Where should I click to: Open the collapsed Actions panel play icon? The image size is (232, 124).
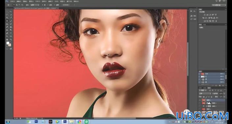point(191,11)
